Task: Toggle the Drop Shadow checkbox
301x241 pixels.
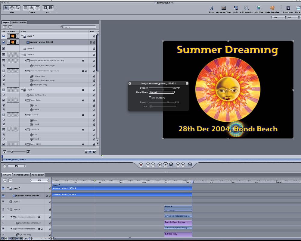Action: click(x=150, y=98)
